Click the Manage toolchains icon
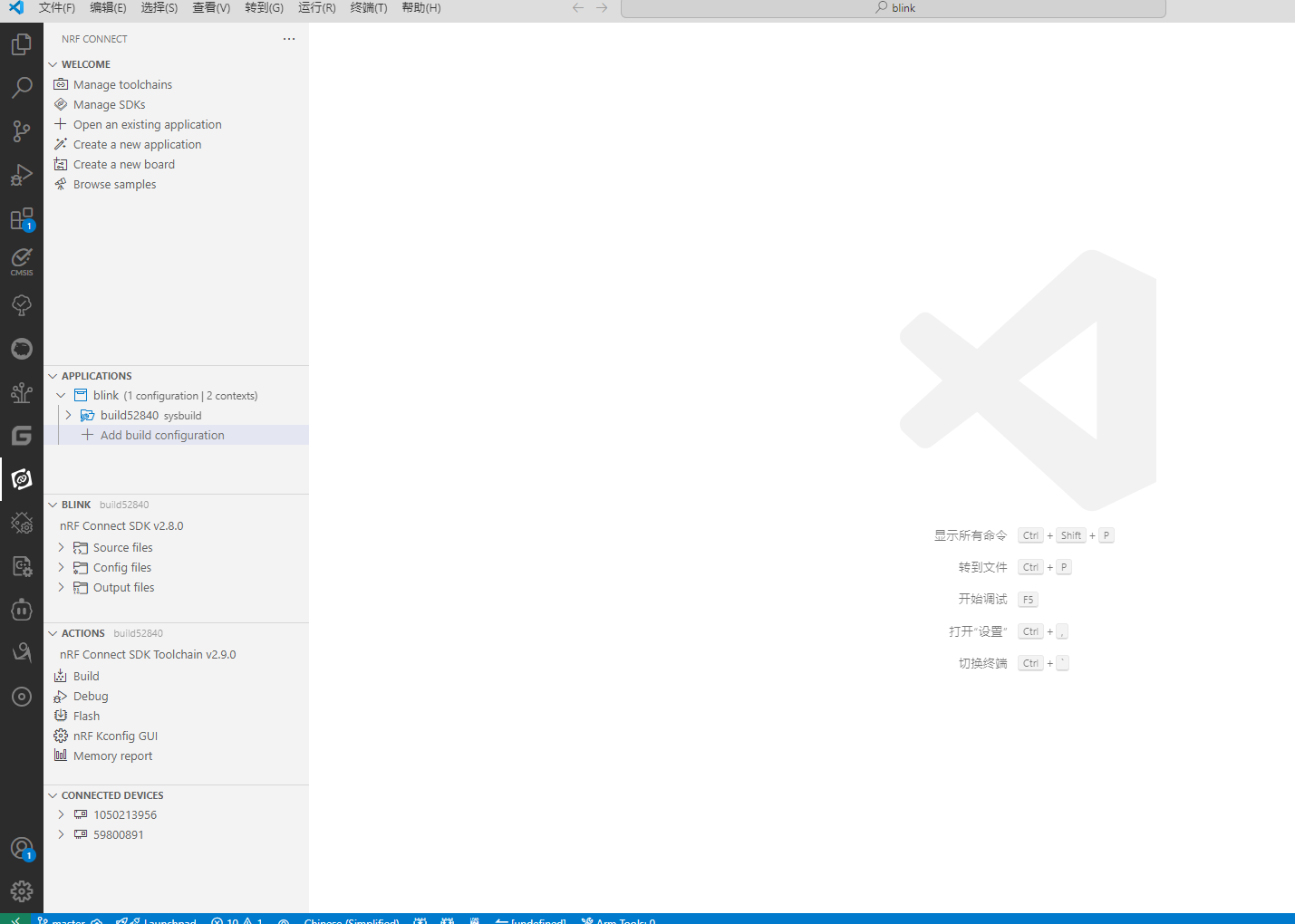The image size is (1295, 924). click(x=61, y=84)
